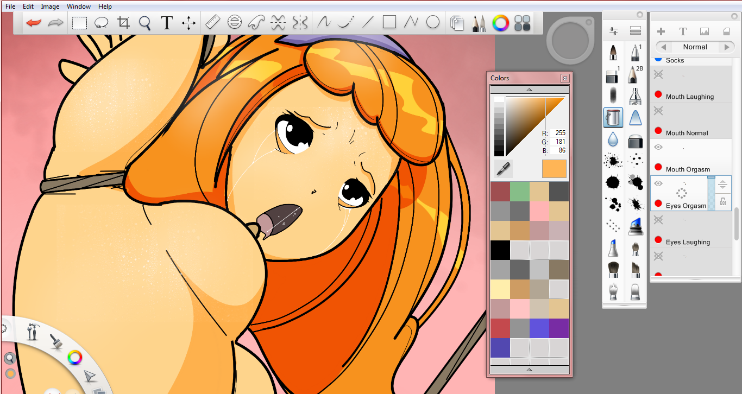Viewport: 742px width, 394px height.
Task: Activate the Move/Transform arrows tool
Action: click(188, 23)
